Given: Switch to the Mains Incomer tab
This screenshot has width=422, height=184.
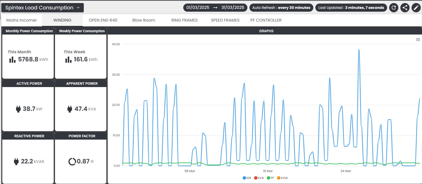Looking at the screenshot, I should coord(22,20).
